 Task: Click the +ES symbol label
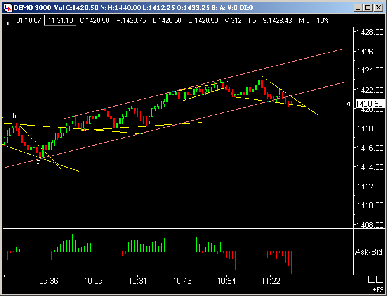[x=378, y=289]
